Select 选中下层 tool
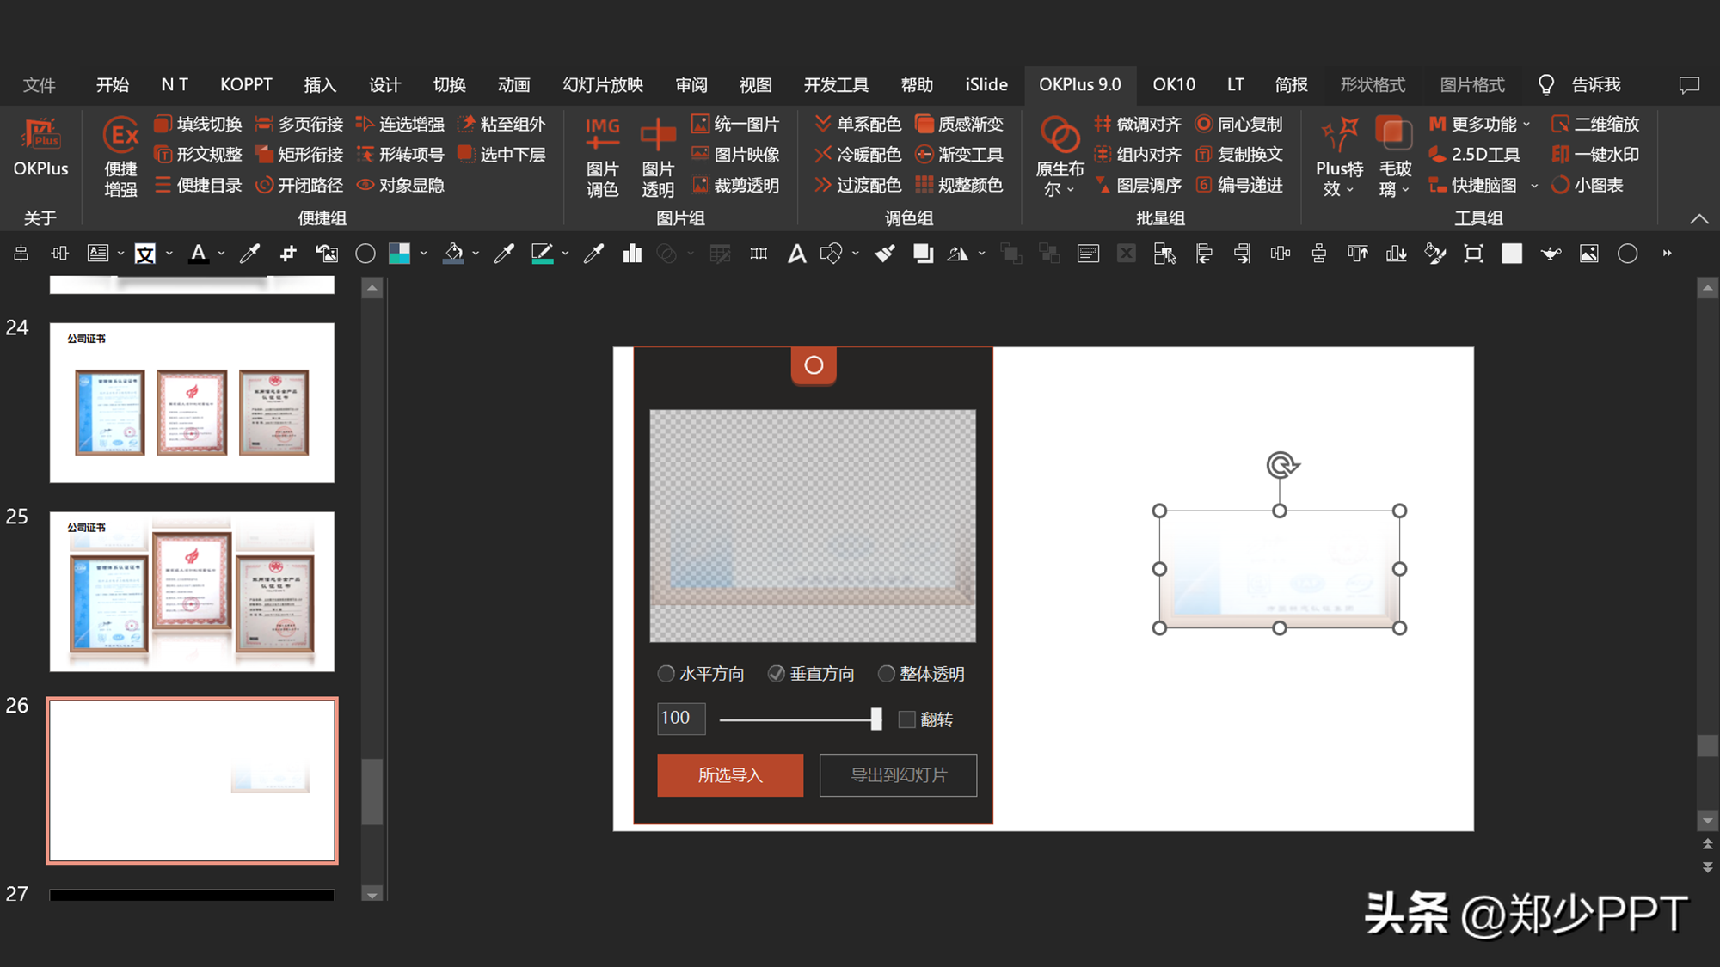This screenshot has width=1720, height=967. [502, 155]
